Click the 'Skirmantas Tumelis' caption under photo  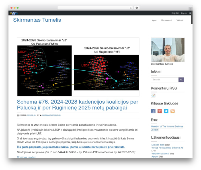tap(162, 64)
